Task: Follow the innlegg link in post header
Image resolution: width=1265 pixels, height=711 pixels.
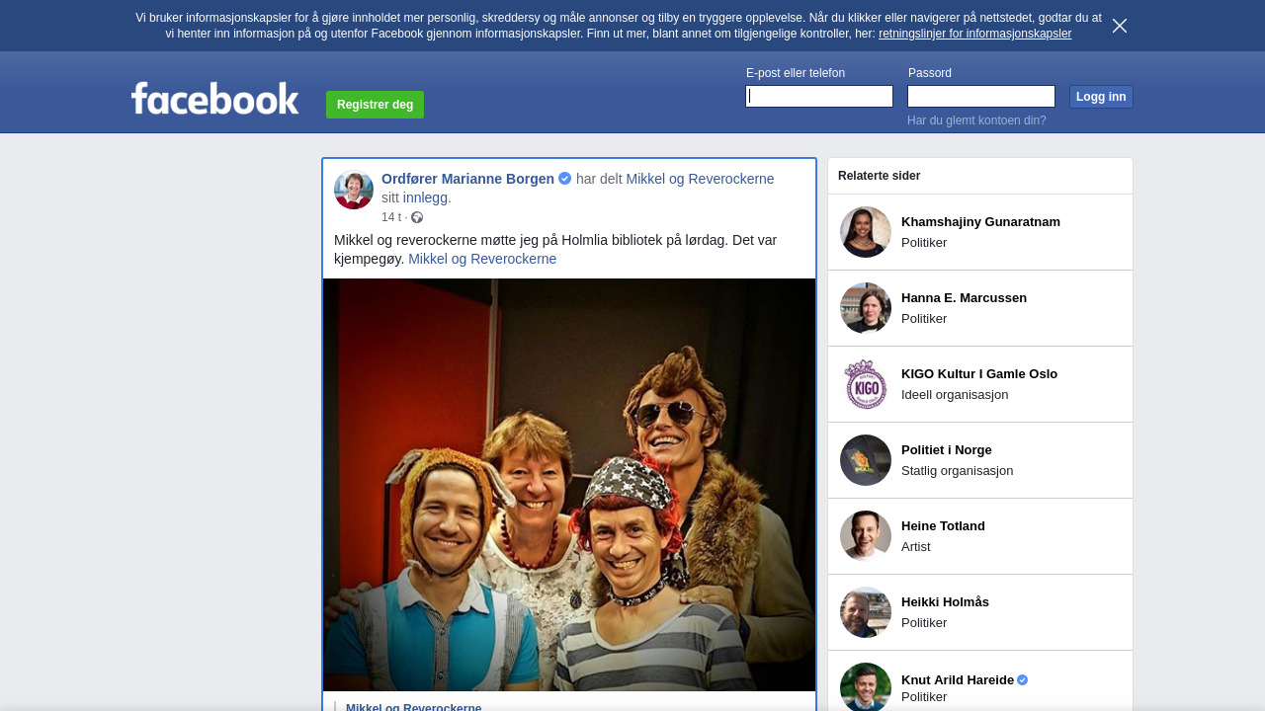Action: pyautogui.click(x=425, y=197)
